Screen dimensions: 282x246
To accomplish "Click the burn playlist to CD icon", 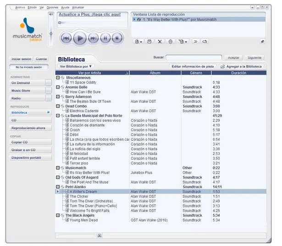I will click(170, 42).
